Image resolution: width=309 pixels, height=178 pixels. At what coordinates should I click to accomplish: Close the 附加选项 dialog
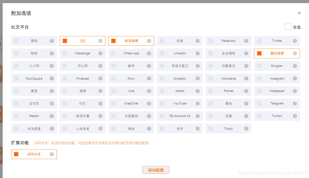[x=299, y=13]
